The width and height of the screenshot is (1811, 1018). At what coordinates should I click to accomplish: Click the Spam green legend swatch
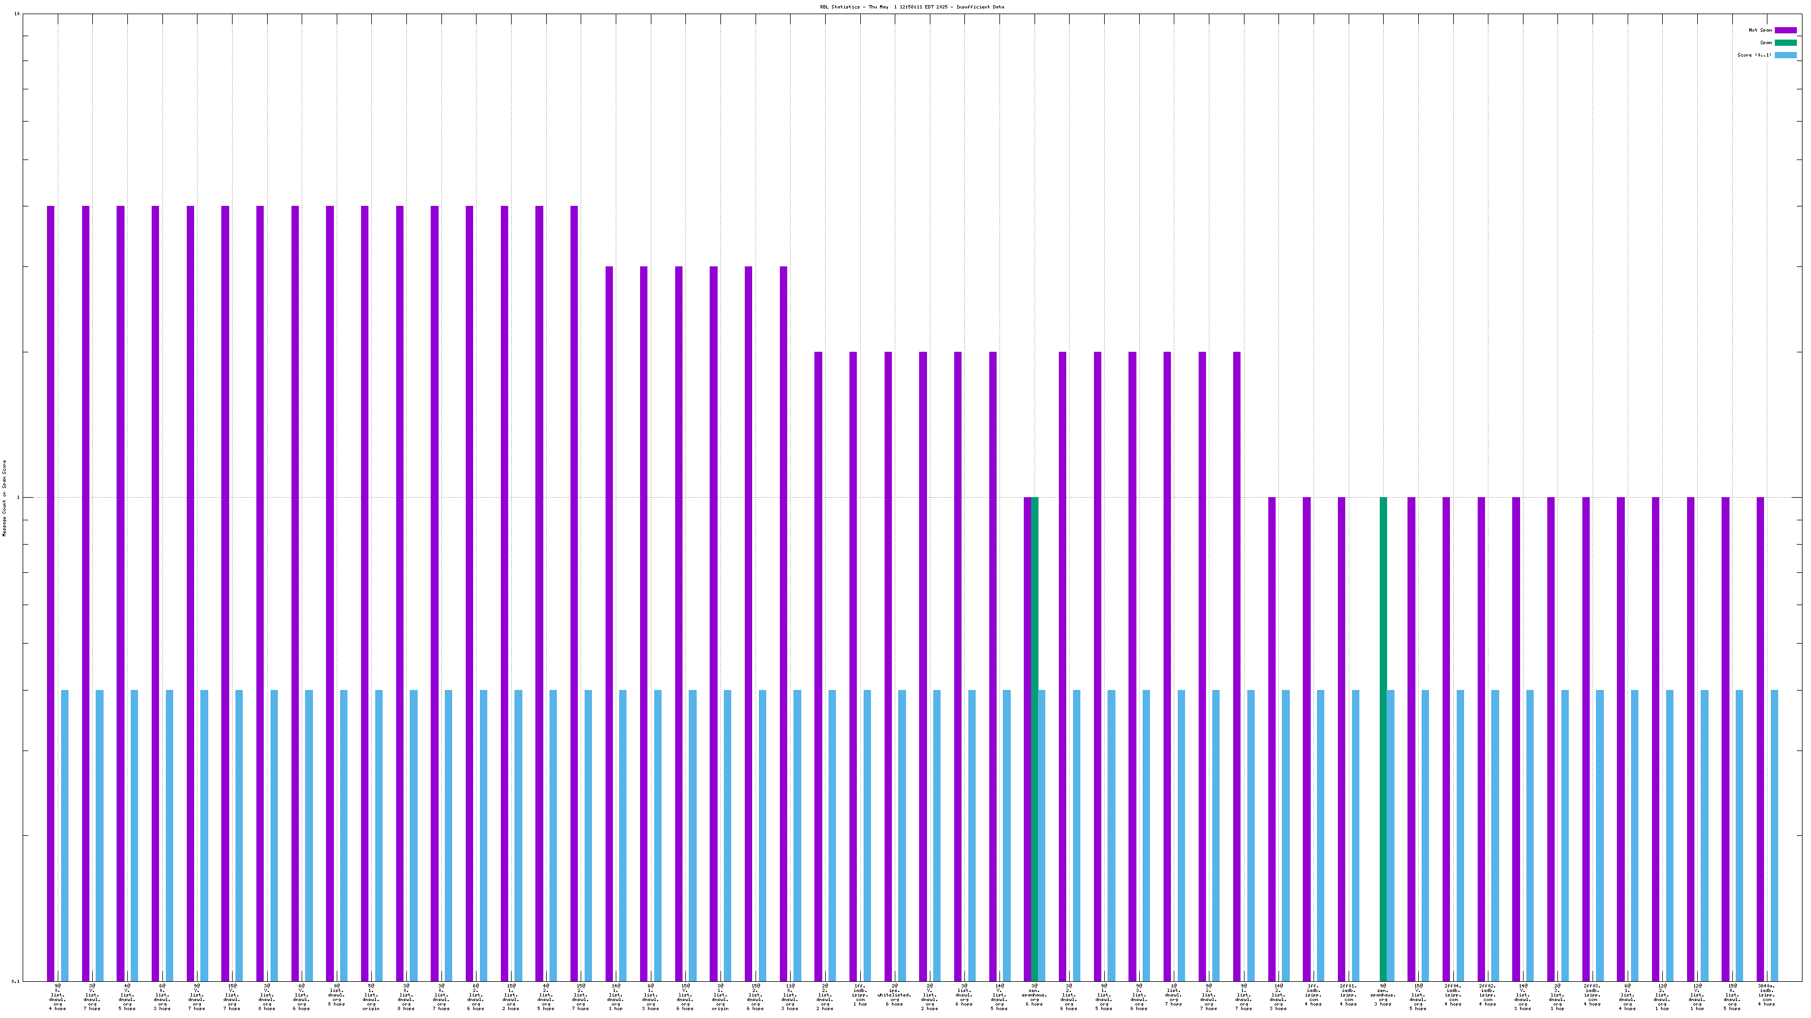tap(1785, 43)
